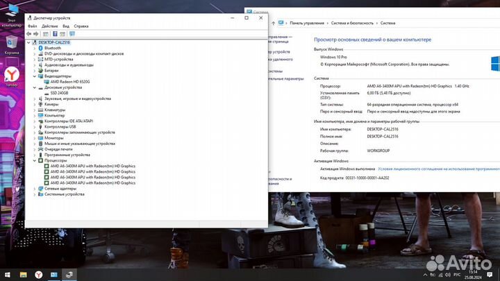
Task: Click the Камеры camera icon
Action: [40, 104]
